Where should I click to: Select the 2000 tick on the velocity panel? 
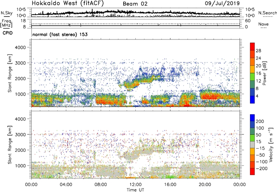click(x=20, y=150)
